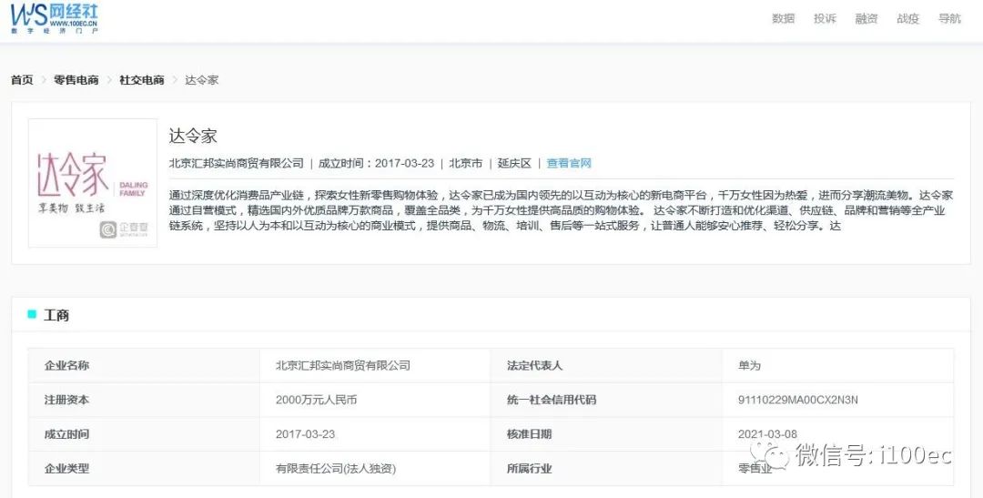Select 北京汇邦实尚商贸有限公司 in the header line
This screenshot has height=498, width=983.
(237, 163)
